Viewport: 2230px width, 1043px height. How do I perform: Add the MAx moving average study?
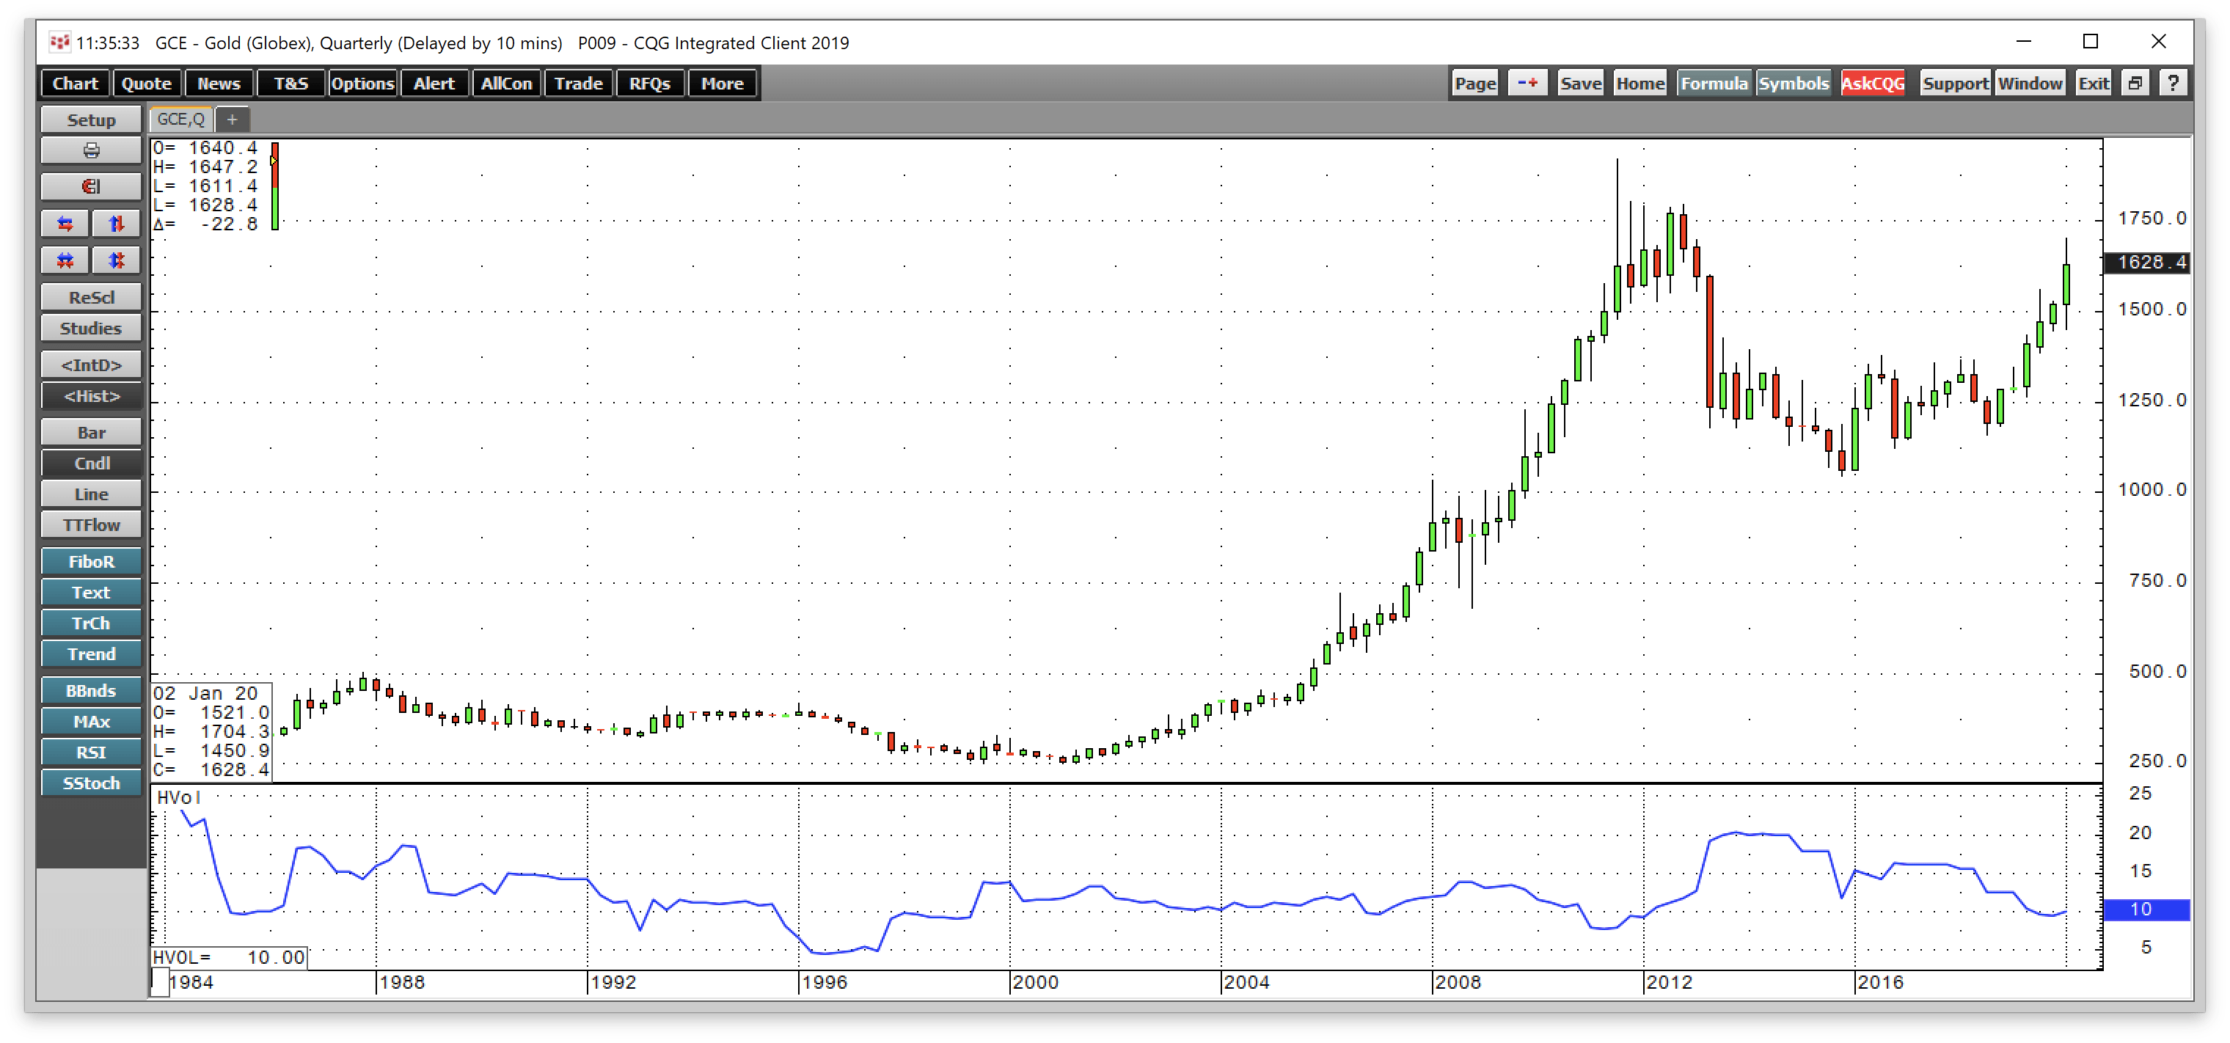coord(91,721)
